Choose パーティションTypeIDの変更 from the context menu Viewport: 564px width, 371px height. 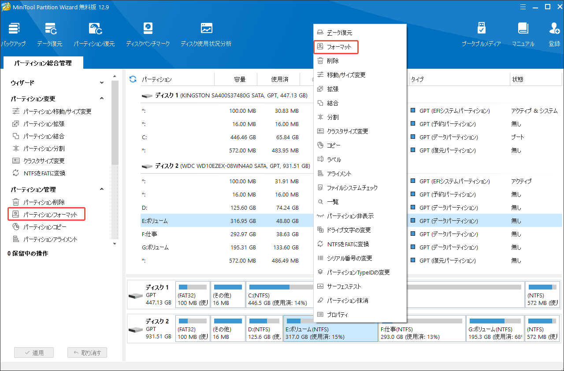[x=360, y=272]
